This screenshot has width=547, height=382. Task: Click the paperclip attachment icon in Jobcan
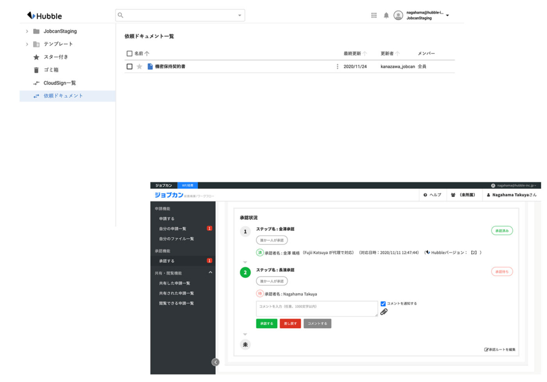384,312
